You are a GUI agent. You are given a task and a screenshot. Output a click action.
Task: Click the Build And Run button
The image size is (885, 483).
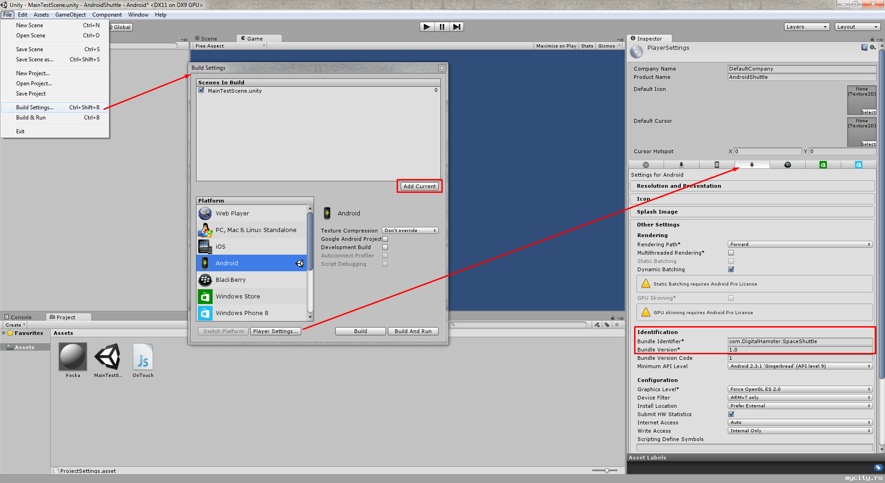coord(413,331)
